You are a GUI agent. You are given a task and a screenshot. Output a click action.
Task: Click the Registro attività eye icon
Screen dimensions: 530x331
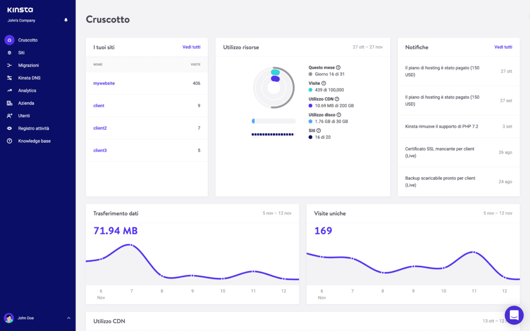pos(9,128)
